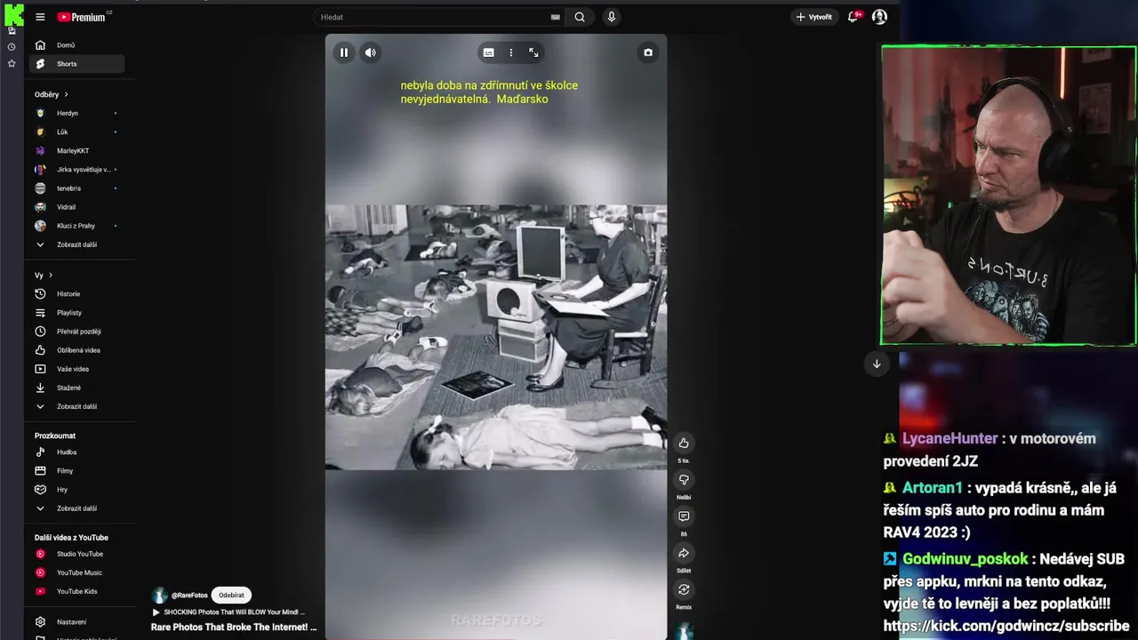The width and height of the screenshot is (1138, 640).
Task: Open the kick.com/godwincz/subscribe link in chat
Action: coord(1006,626)
